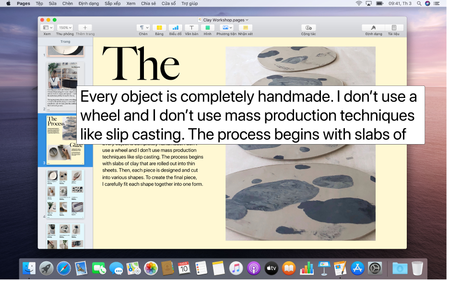This screenshot has width=449, height=281.
Task: Open Notes from the Dock
Action: pyautogui.click(x=219, y=269)
